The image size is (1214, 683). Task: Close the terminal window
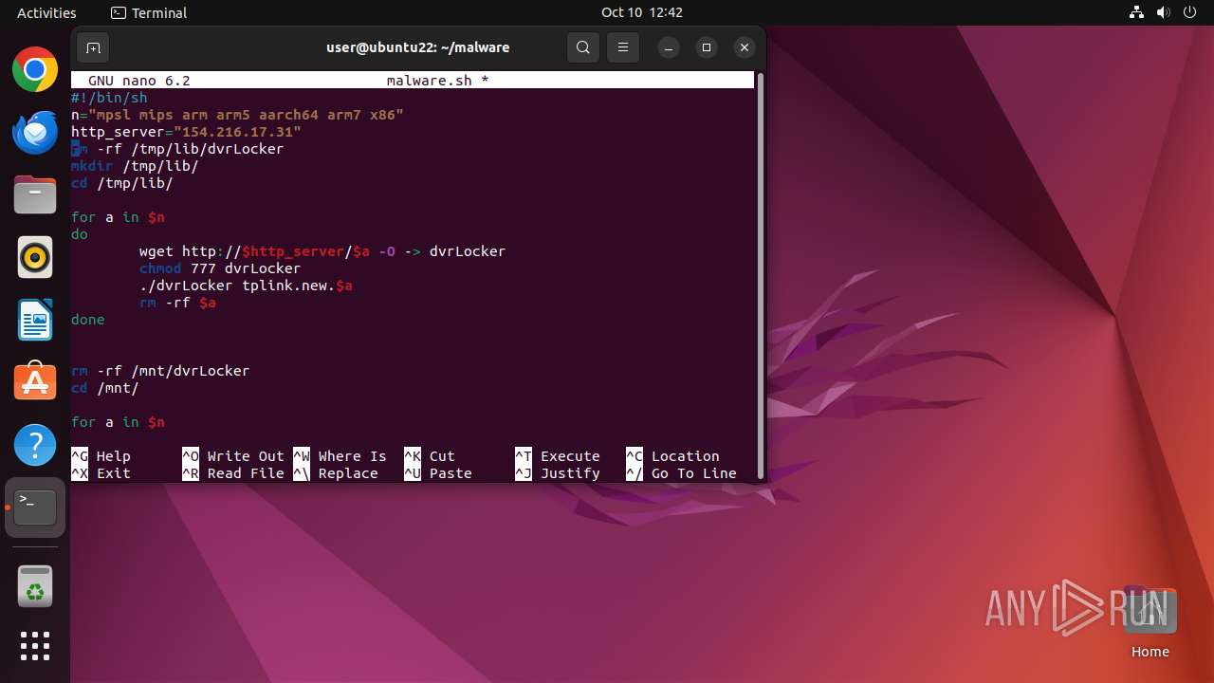click(x=745, y=47)
